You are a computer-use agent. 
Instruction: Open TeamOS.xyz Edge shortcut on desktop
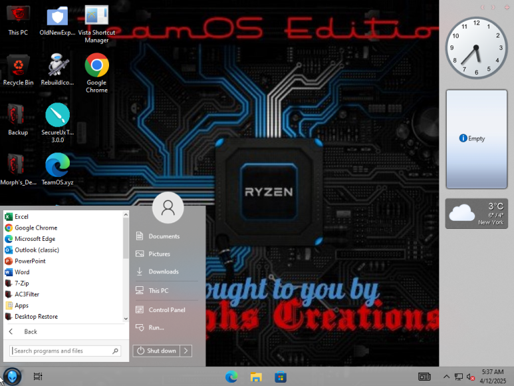(57, 169)
